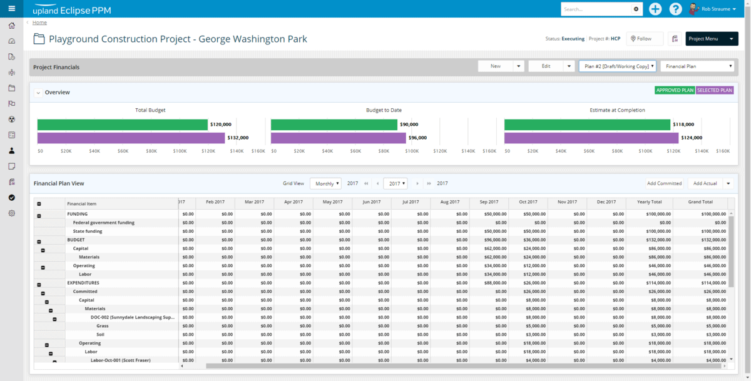
Task: Open the dashboard gauge sidebar icon
Action: click(11, 41)
